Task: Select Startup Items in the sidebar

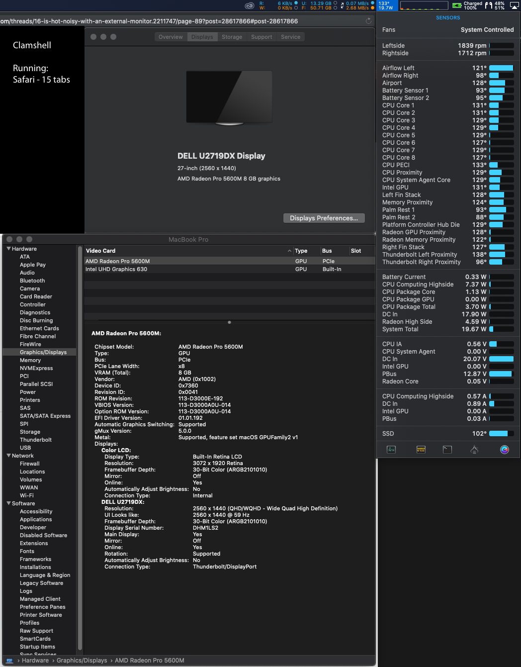Action: [37, 647]
